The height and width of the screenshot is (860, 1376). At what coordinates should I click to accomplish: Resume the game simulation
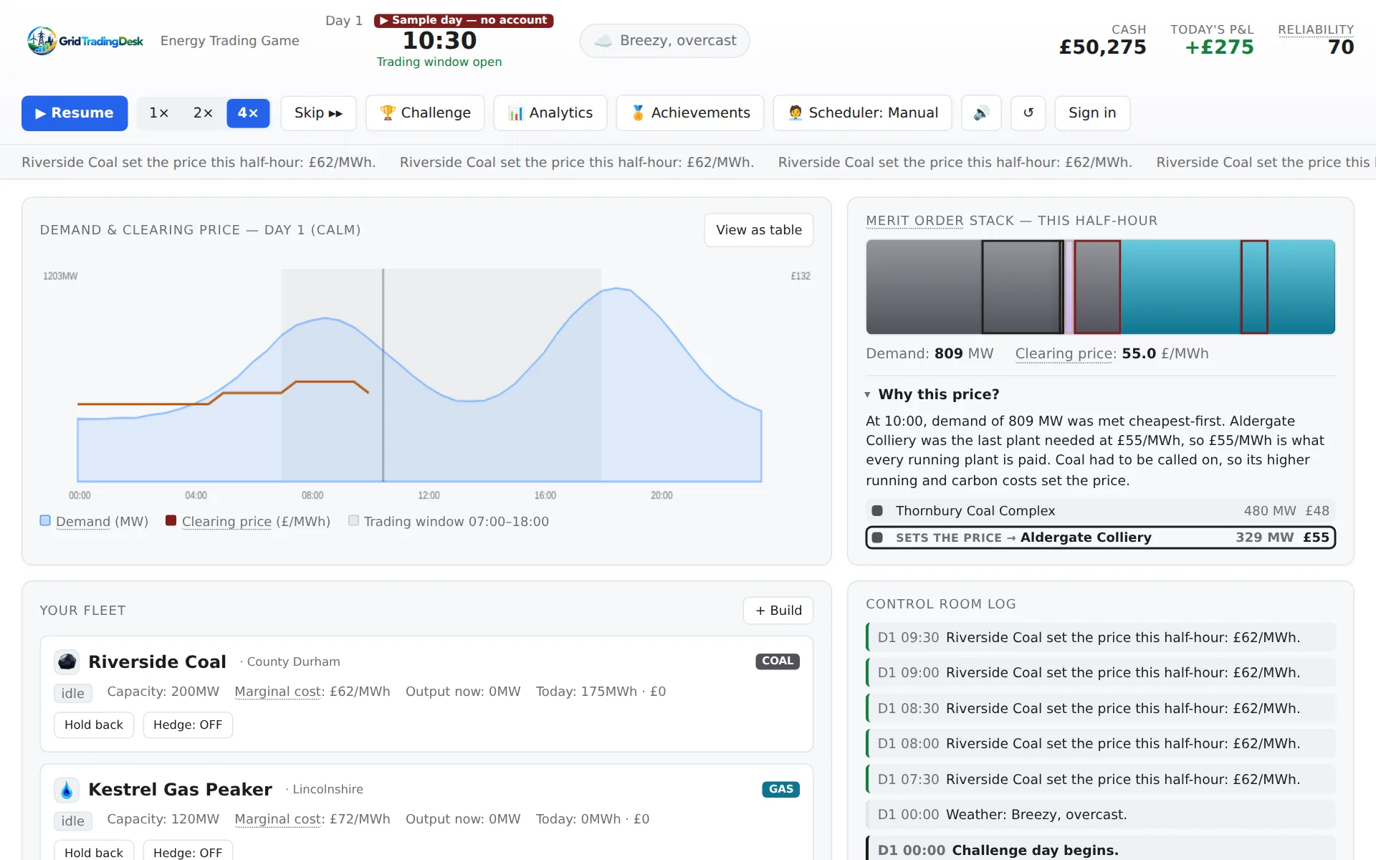tap(75, 113)
